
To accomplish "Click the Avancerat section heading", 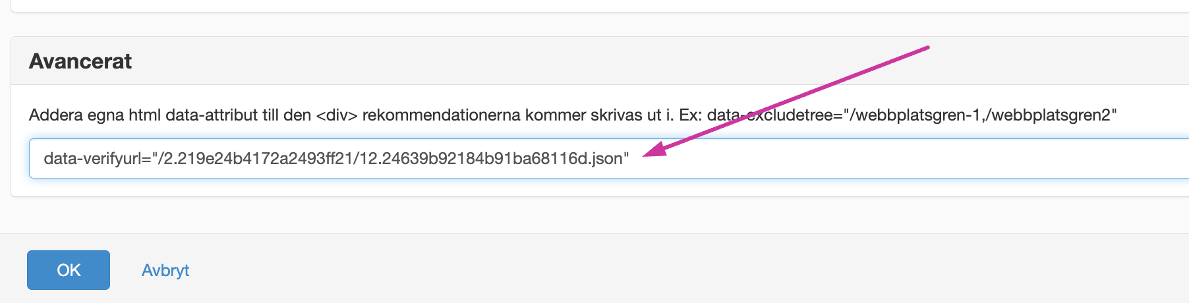I will click(80, 61).
